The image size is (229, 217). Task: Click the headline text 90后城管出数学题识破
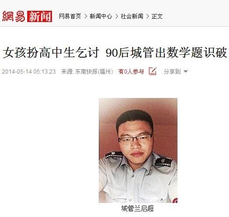166,52
